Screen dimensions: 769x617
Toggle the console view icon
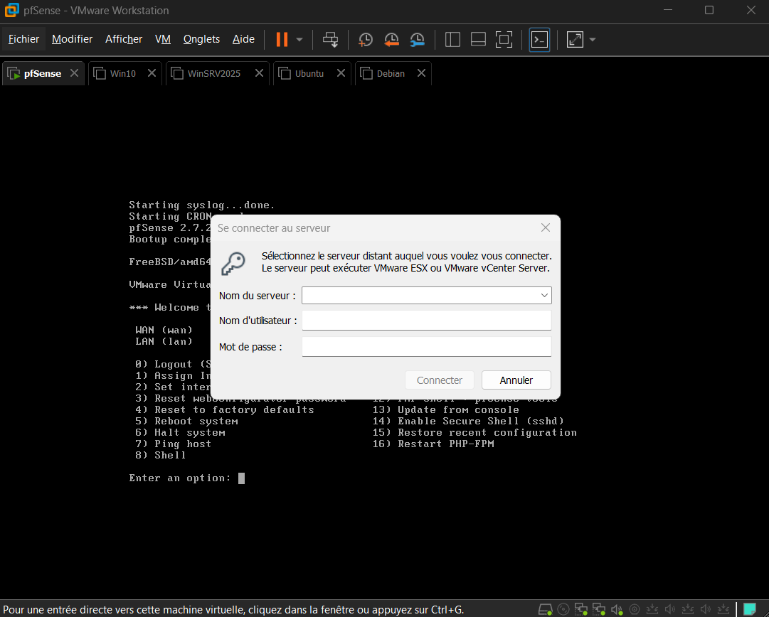tap(540, 39)
